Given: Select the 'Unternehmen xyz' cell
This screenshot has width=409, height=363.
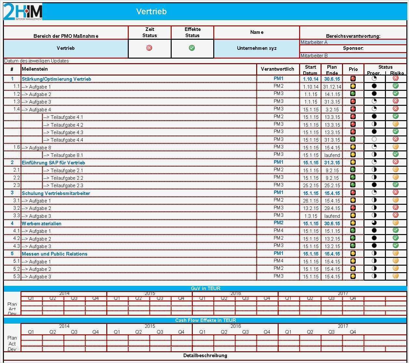Looking at the screenshot, I should coord(257,49).
